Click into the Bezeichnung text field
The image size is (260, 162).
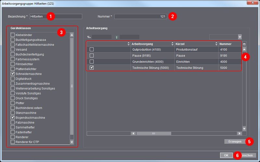coord(55,16)
